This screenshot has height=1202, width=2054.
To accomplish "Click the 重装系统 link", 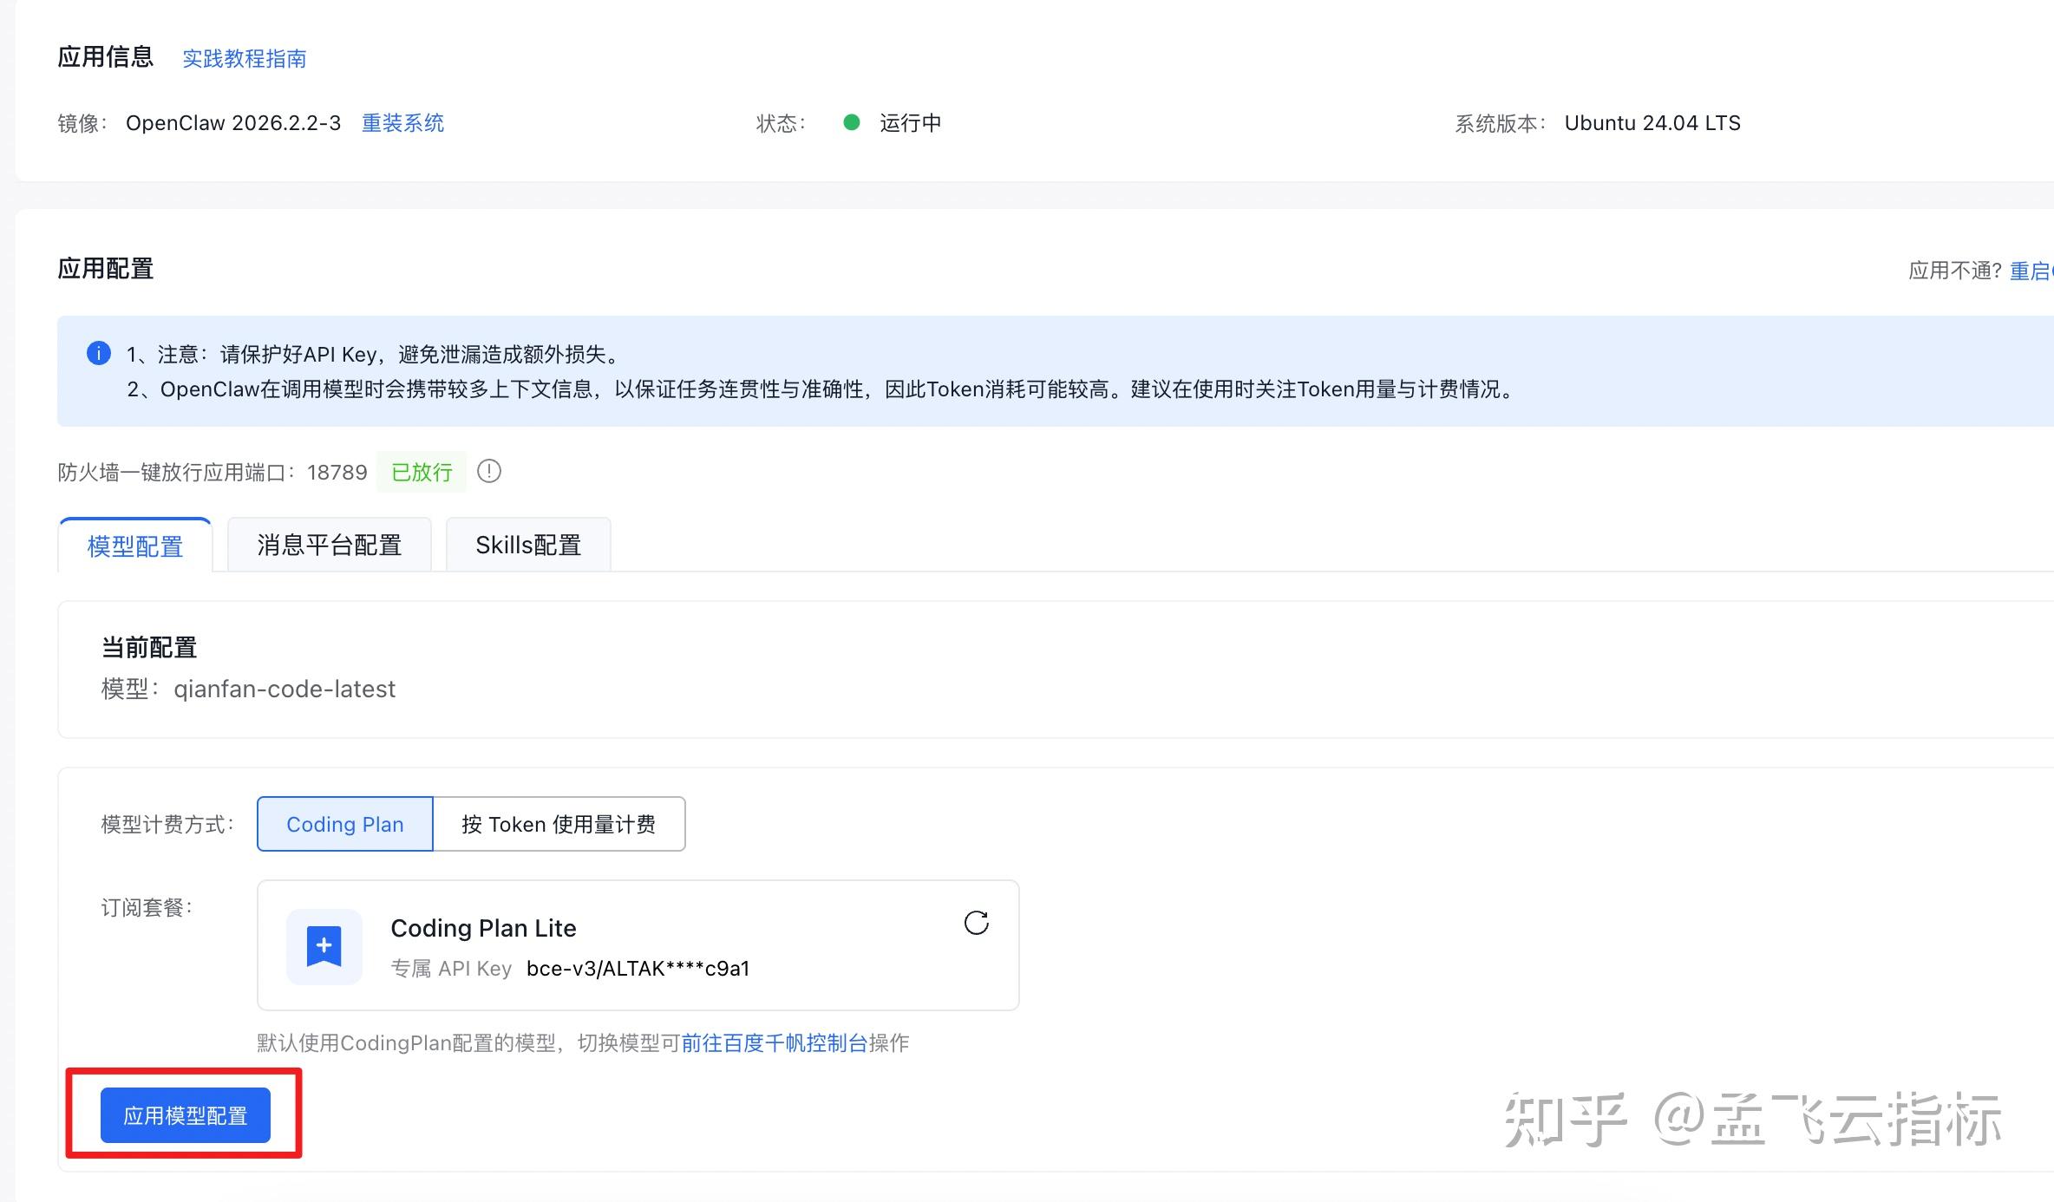I will coord(402,123).
